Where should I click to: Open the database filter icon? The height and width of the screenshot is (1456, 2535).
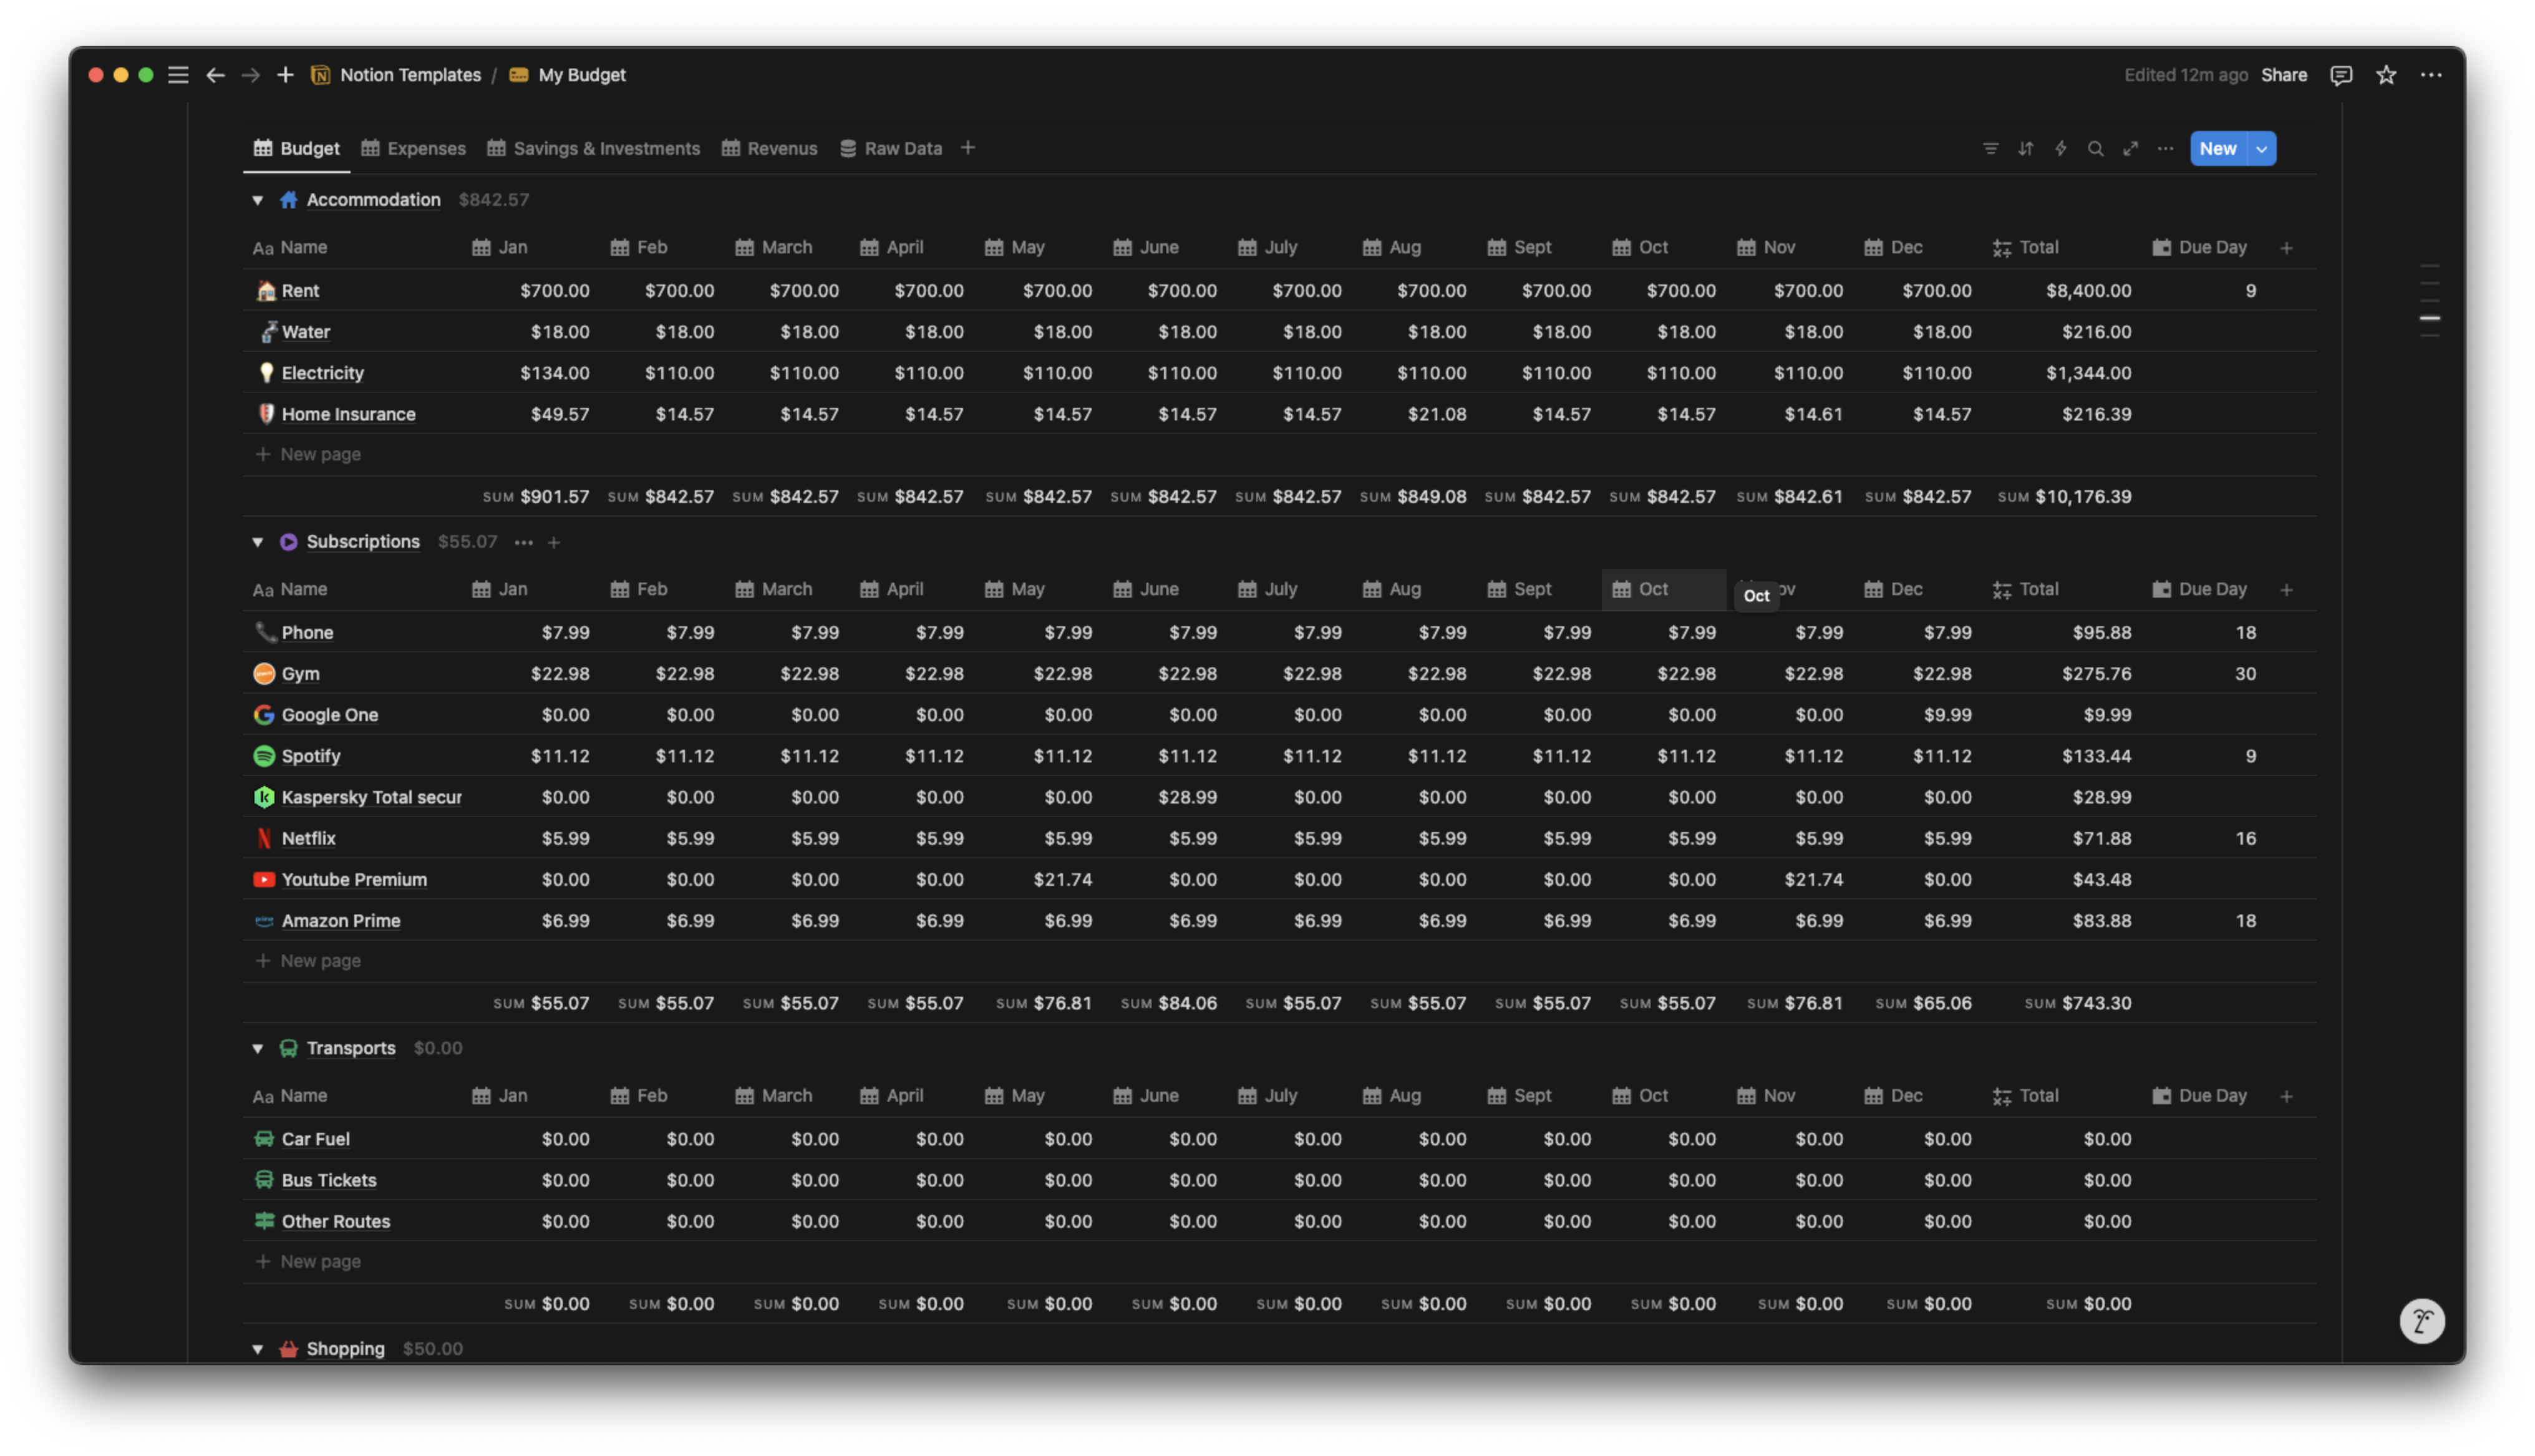1990,148
